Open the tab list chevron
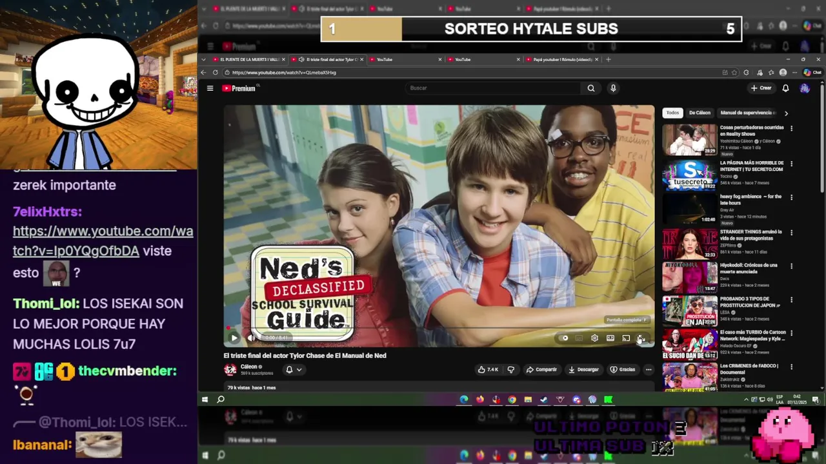 204,59
